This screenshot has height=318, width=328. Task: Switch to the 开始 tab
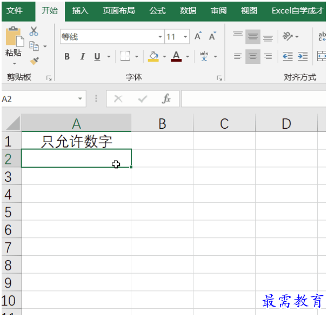tap(50, 10)
